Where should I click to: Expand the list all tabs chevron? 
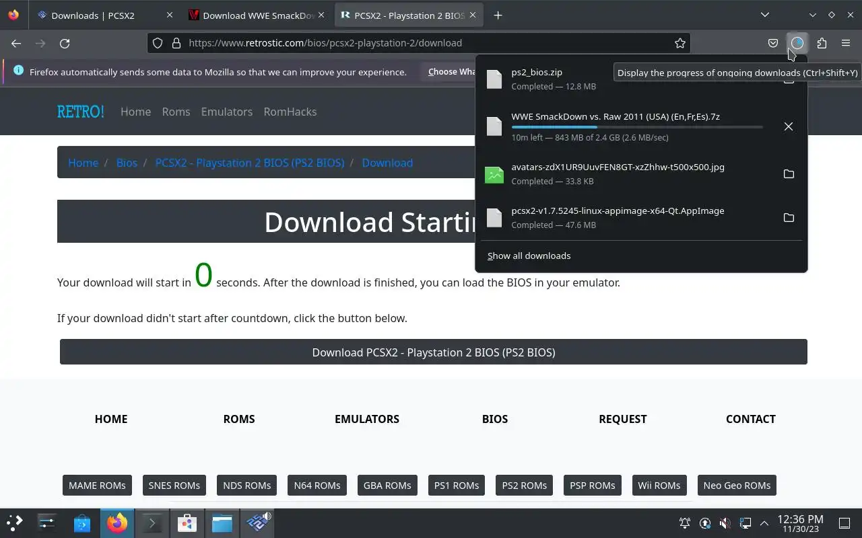(765, 15)
